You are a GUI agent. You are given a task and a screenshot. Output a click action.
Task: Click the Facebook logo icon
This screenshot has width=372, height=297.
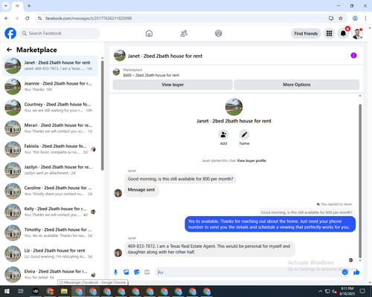pos(10,33)
